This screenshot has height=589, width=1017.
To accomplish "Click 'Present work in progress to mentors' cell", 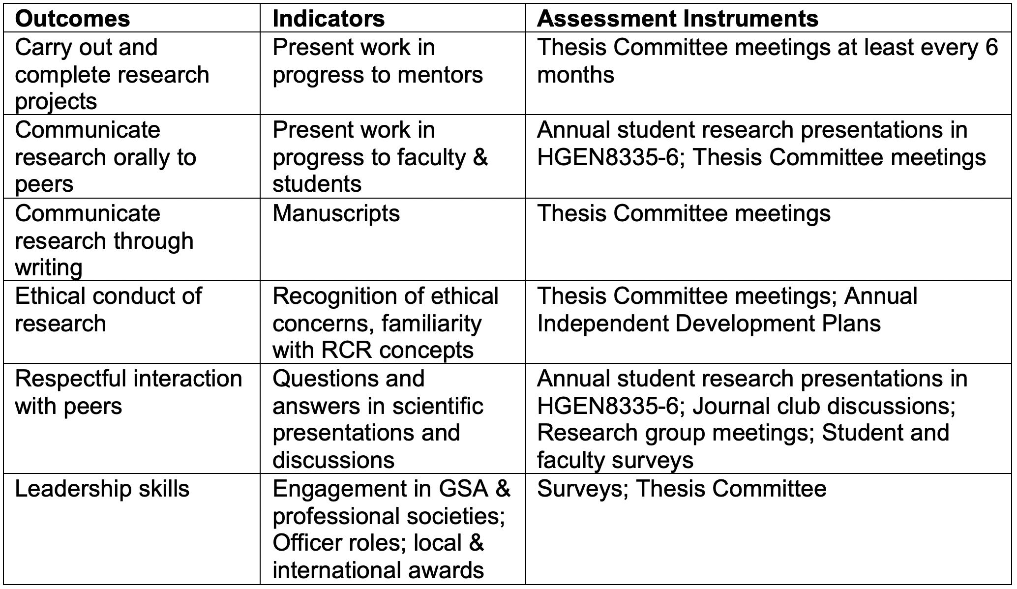I will [392, 74].
